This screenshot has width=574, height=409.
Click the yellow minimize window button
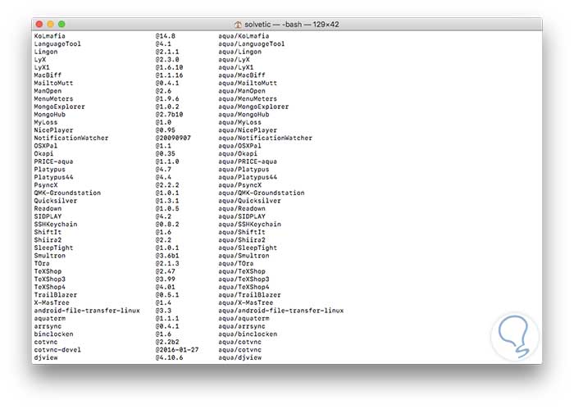click(51, 24)
